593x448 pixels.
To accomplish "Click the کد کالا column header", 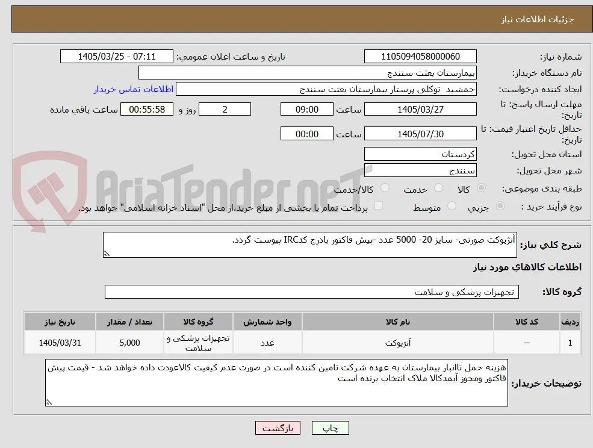I will coord(527,322).
